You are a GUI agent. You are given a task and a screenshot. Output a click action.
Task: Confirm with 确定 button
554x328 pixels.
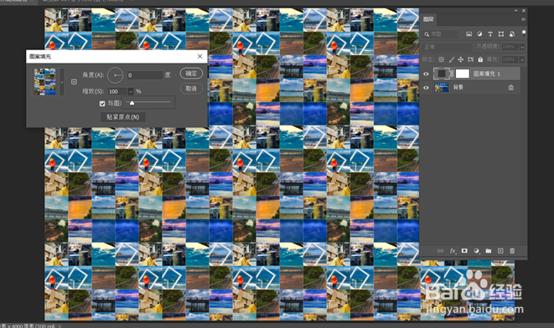point(191,74)
